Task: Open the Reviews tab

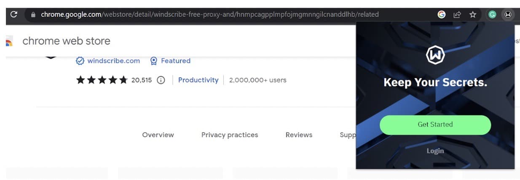Action: pyautogui.click(x=299, y=135)
